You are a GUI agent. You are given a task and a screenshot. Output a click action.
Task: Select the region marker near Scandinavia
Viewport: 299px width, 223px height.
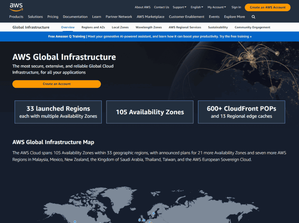pyautogui.click(x=153, y=213)
